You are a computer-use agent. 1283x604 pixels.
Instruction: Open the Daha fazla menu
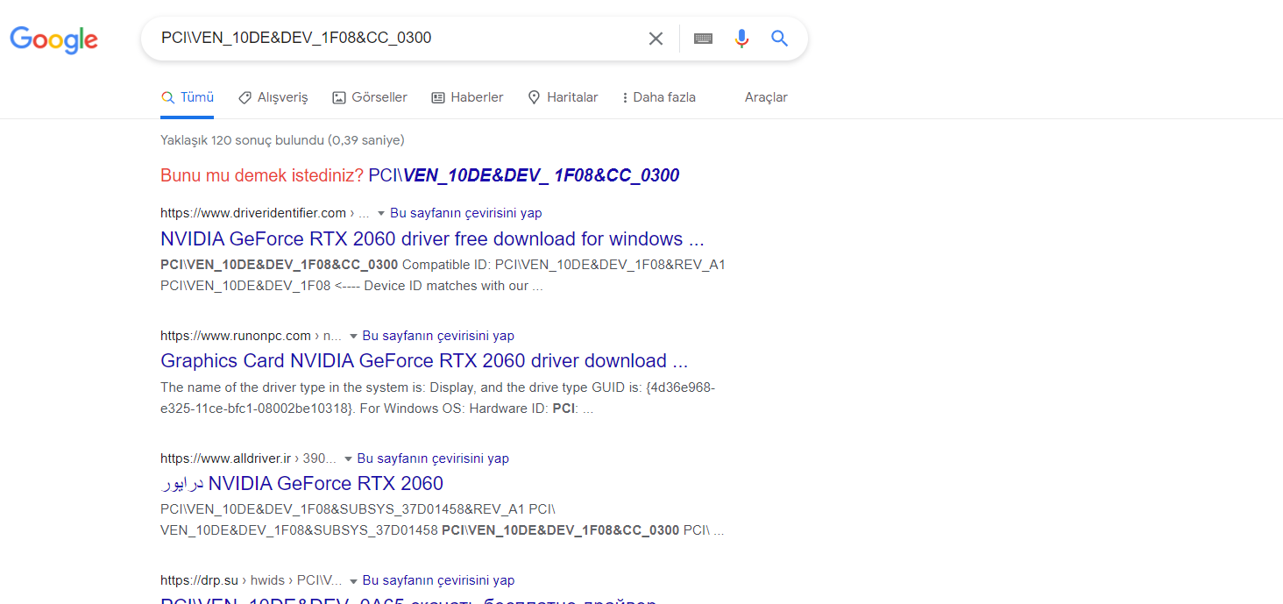click(658, 97)
